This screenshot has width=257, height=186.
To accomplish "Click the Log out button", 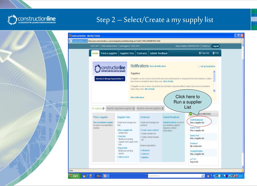I will (x=216, y=46).
